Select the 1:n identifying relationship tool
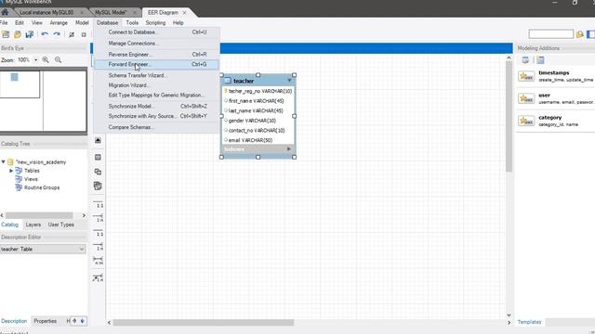 pyautogui.click(x=98, y=247)
